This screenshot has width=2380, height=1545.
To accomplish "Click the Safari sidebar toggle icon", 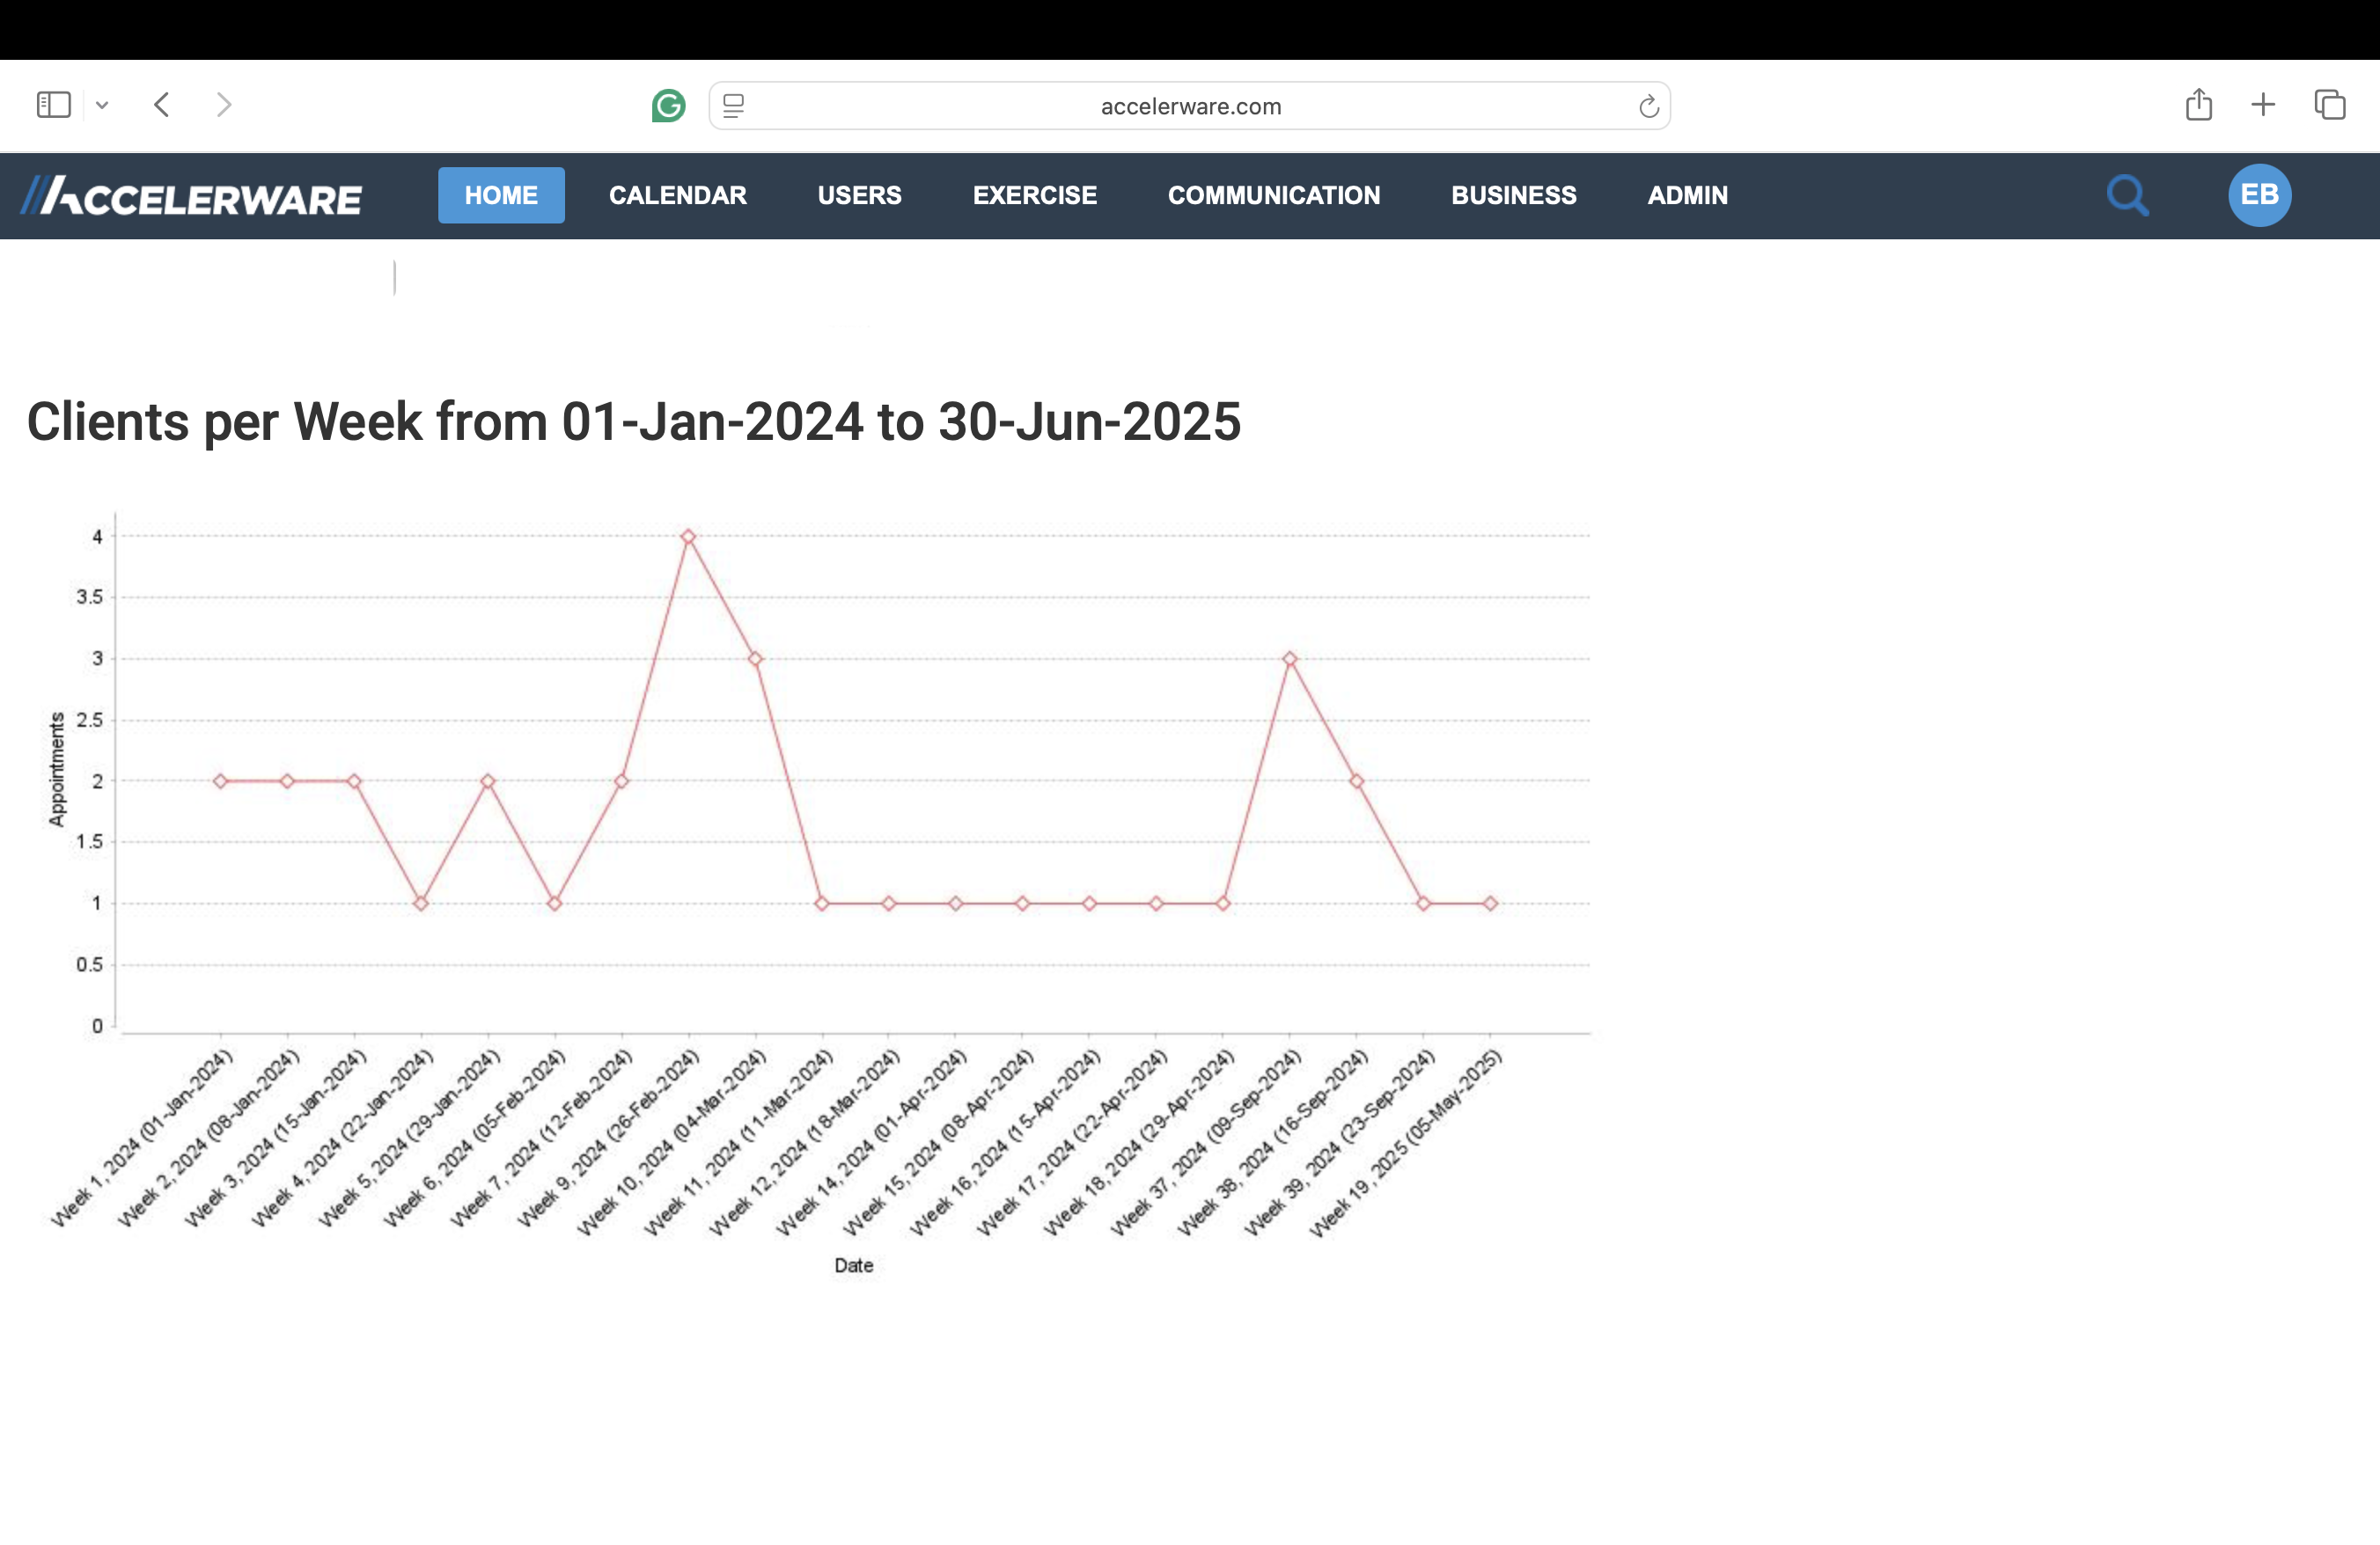I will pos(54,105).
